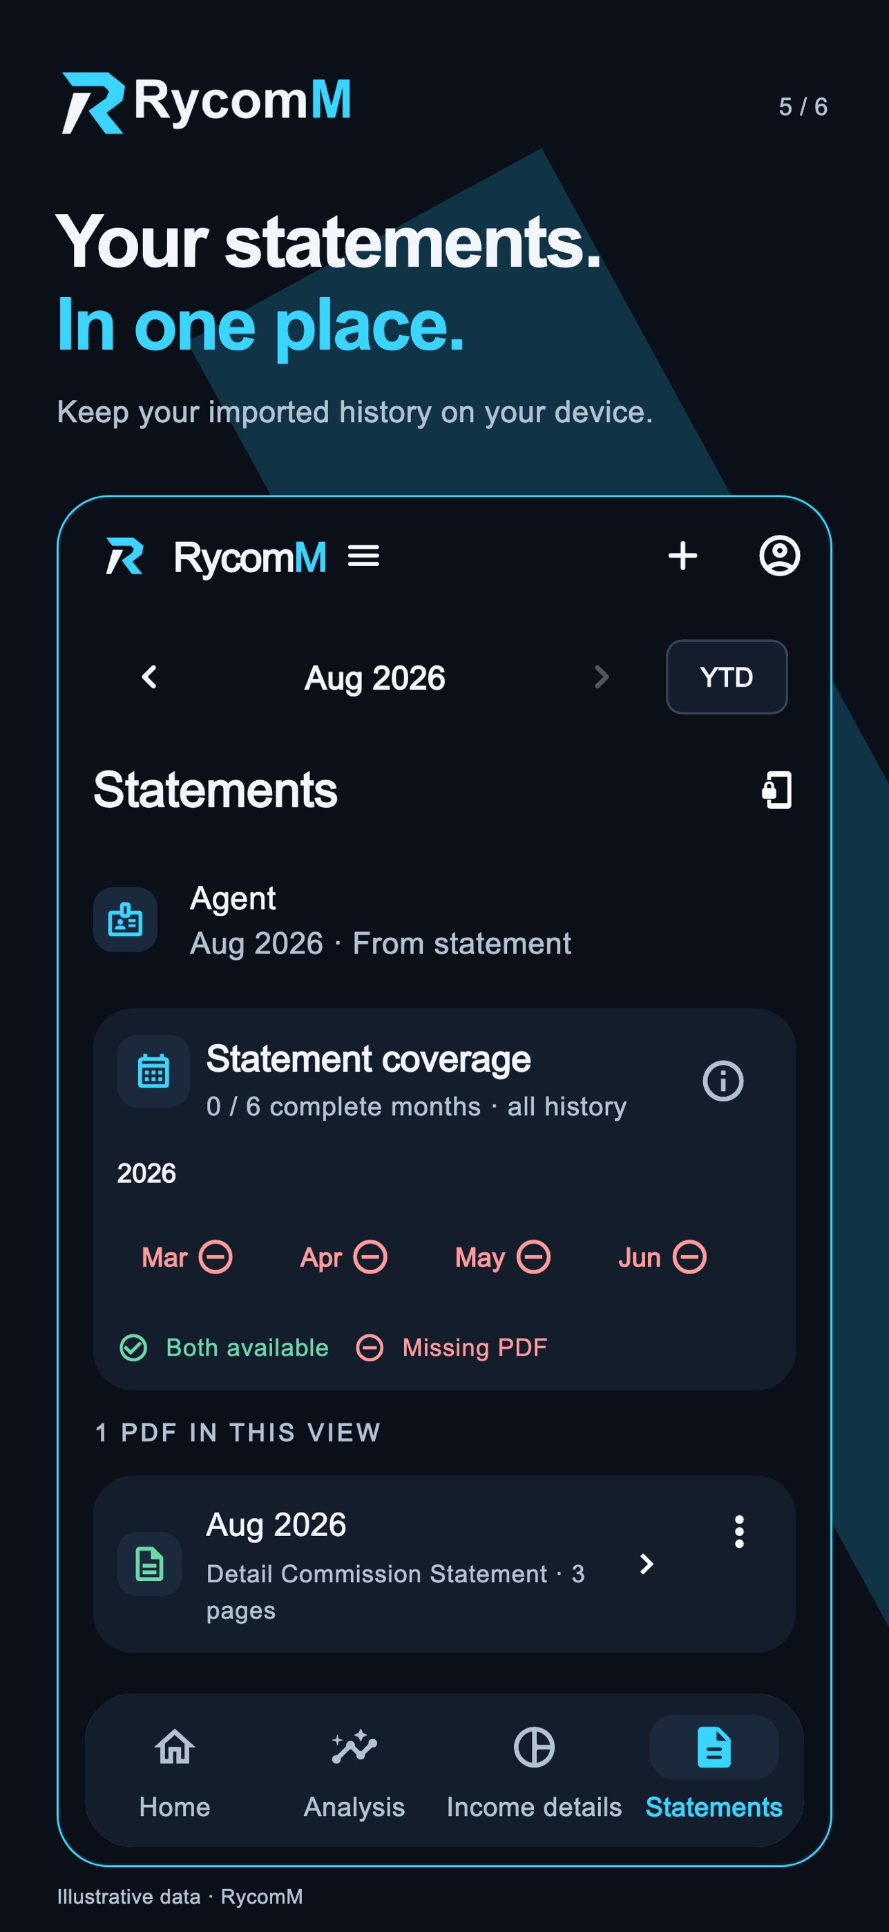Open more options for Aug 2026 statement

pyautogui.click(x=739, y=1531)
